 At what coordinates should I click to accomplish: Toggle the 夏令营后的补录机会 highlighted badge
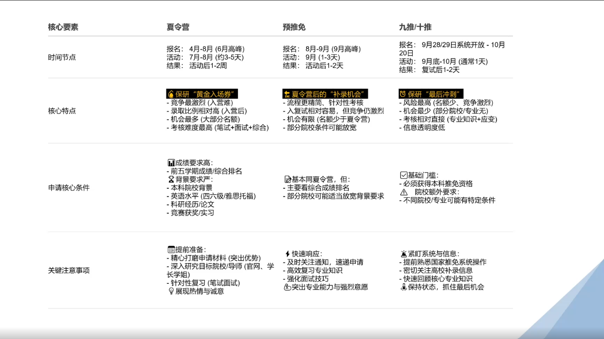pos(325,94)
